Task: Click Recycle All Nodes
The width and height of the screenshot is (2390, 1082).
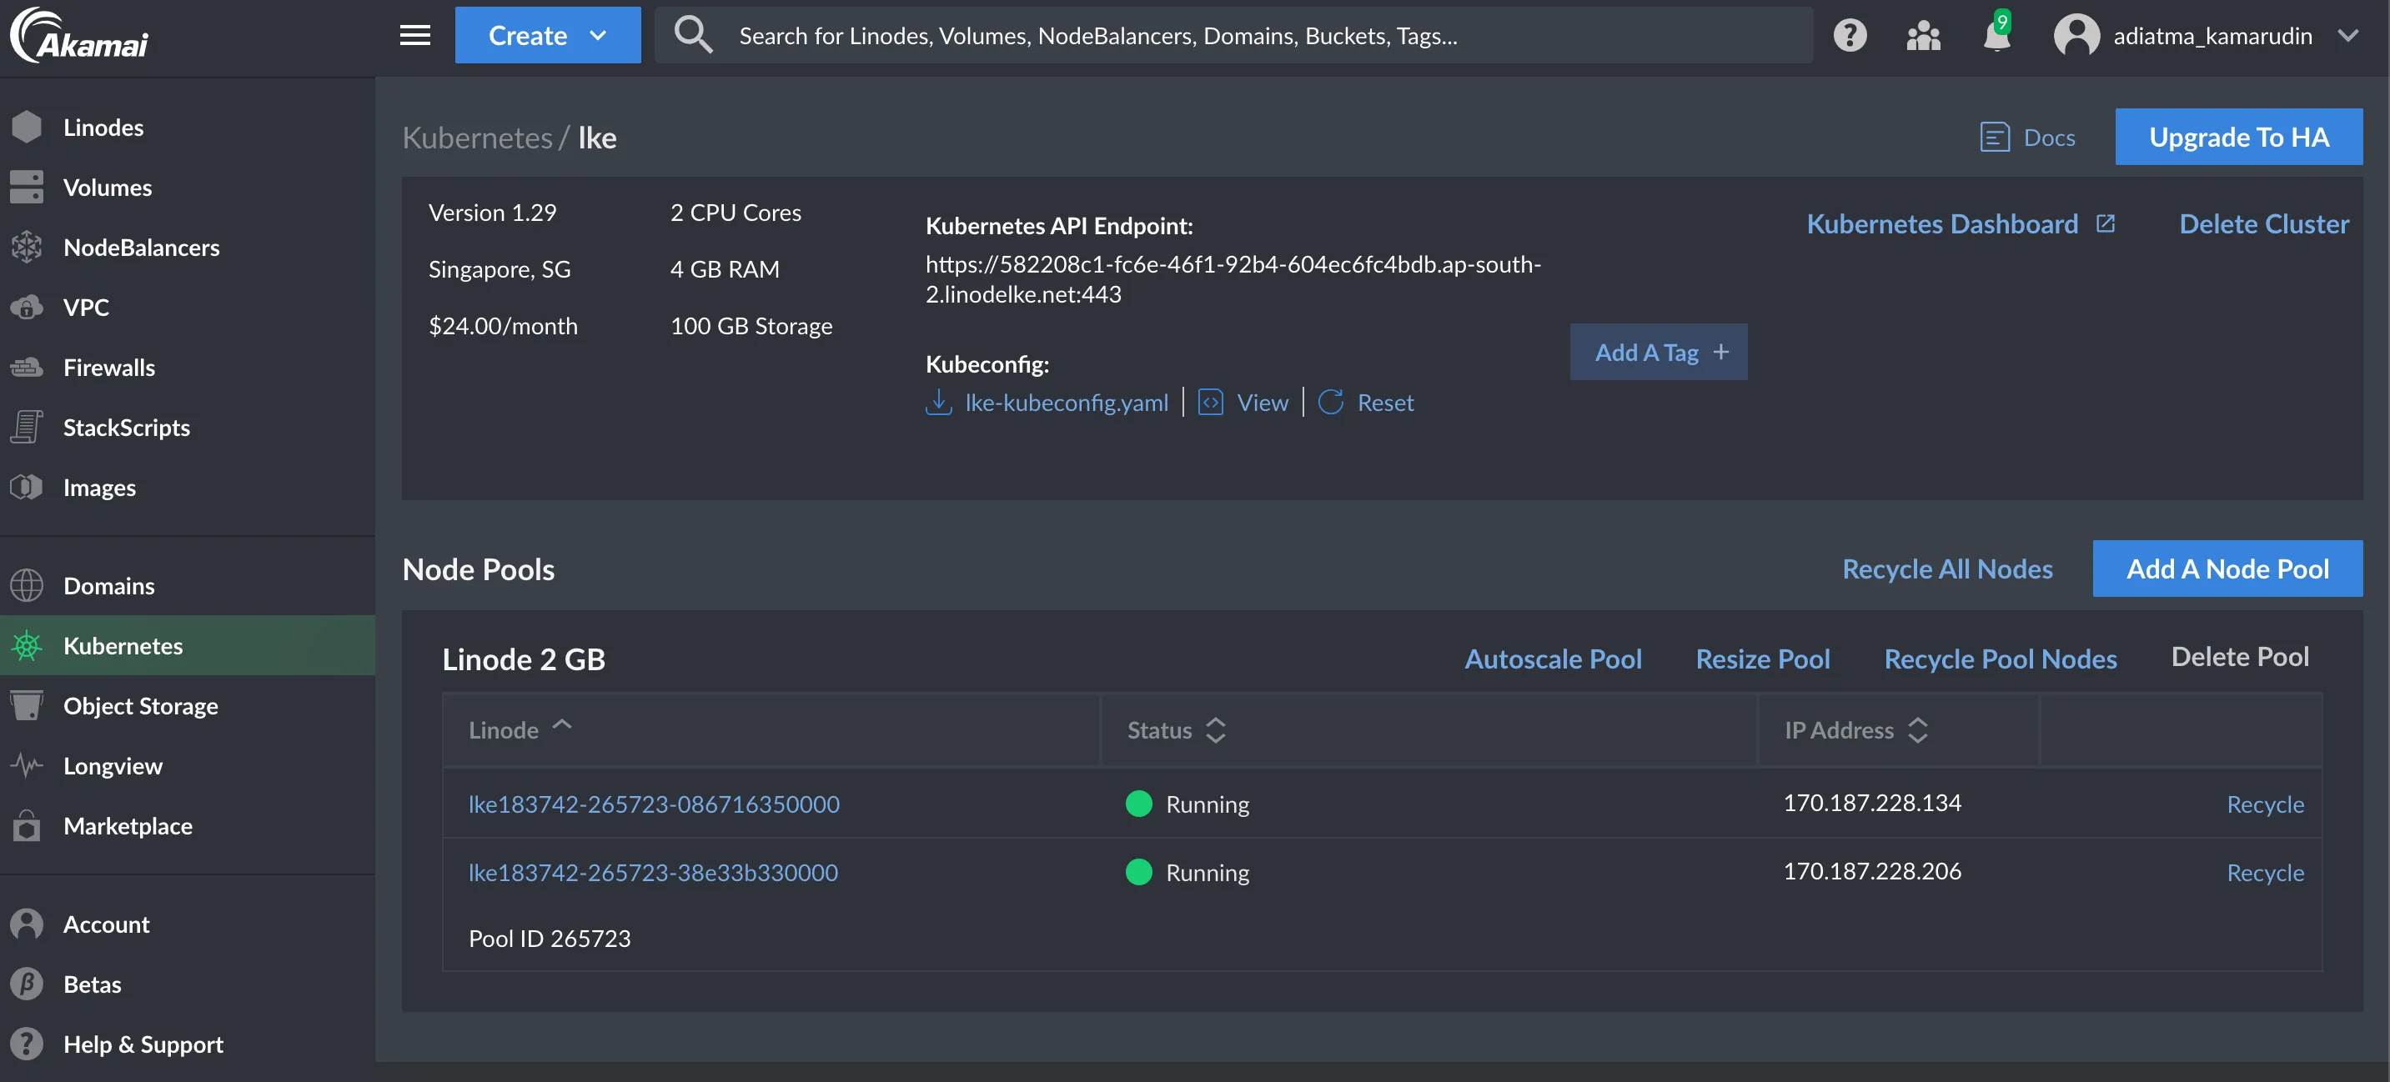Action: (x=1947, y=569)
